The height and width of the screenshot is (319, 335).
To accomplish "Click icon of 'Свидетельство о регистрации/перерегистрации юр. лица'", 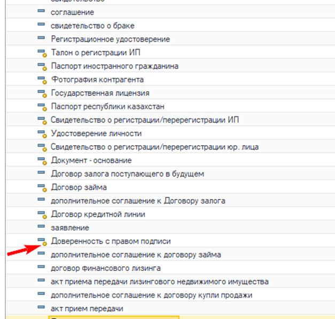I will click(x=42, y=147).
